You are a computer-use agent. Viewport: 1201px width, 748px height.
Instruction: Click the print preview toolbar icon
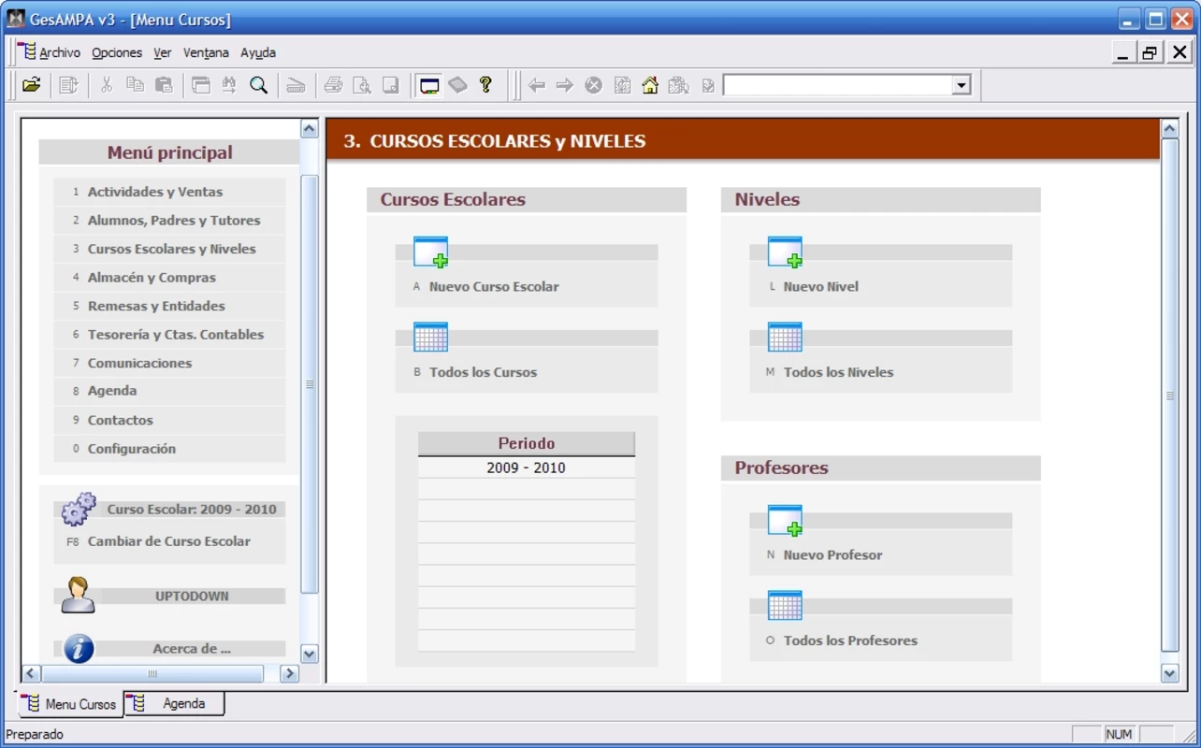(x=361, y=85)
